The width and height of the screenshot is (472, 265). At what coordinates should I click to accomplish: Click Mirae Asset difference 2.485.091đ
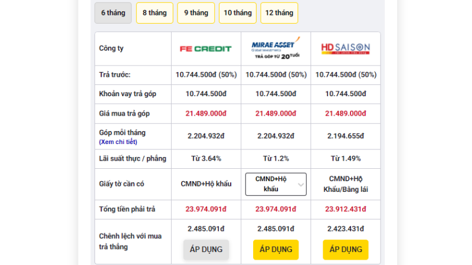tap(276, 229)
